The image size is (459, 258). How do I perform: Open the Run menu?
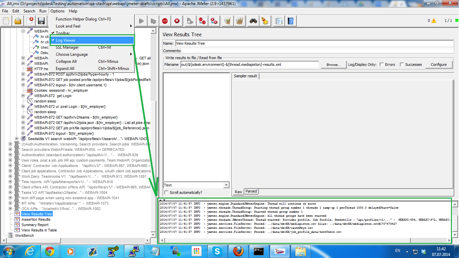click(x=43, y=11)
